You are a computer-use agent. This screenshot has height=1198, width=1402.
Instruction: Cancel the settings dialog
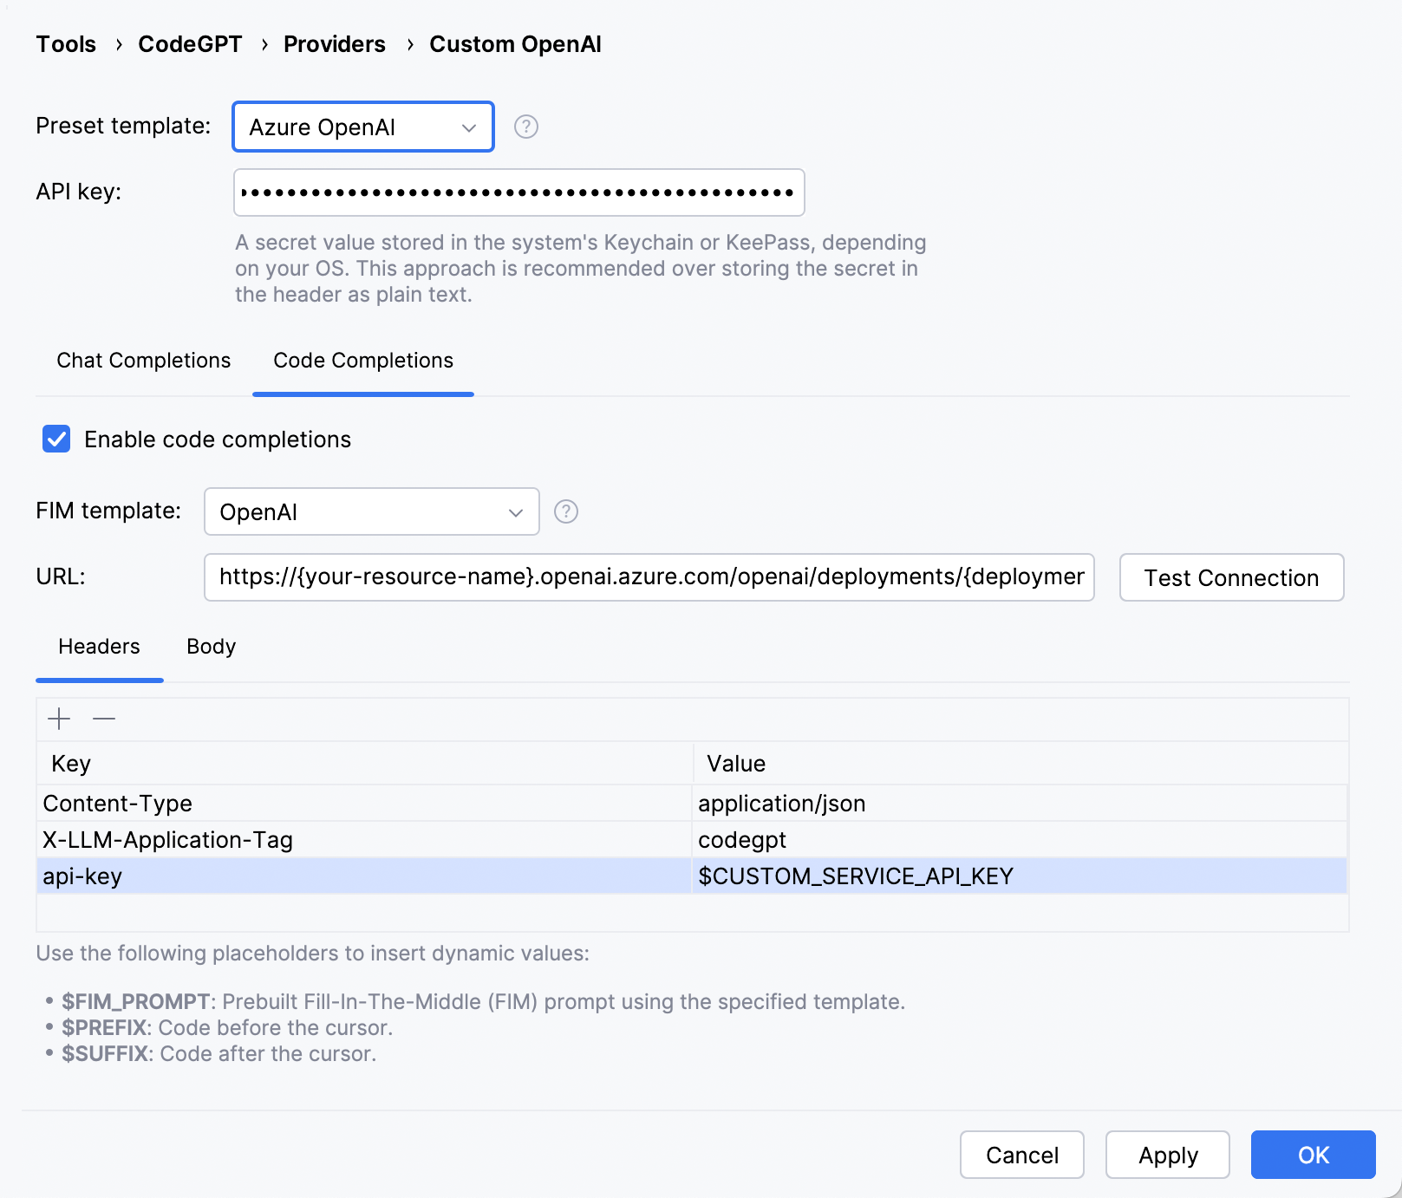click(x=1021, y=1155)
